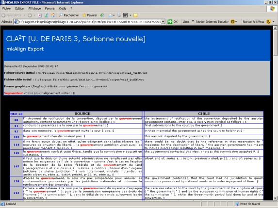Viewport: 278px width, 208px height.
Task: Open the Edition menu
Action: click(19, 9)
